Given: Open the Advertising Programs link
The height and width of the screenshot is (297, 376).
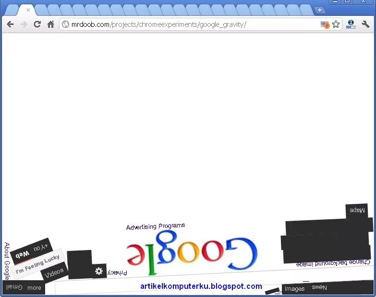Looking at the screenshot, I should tap(156, 226).
